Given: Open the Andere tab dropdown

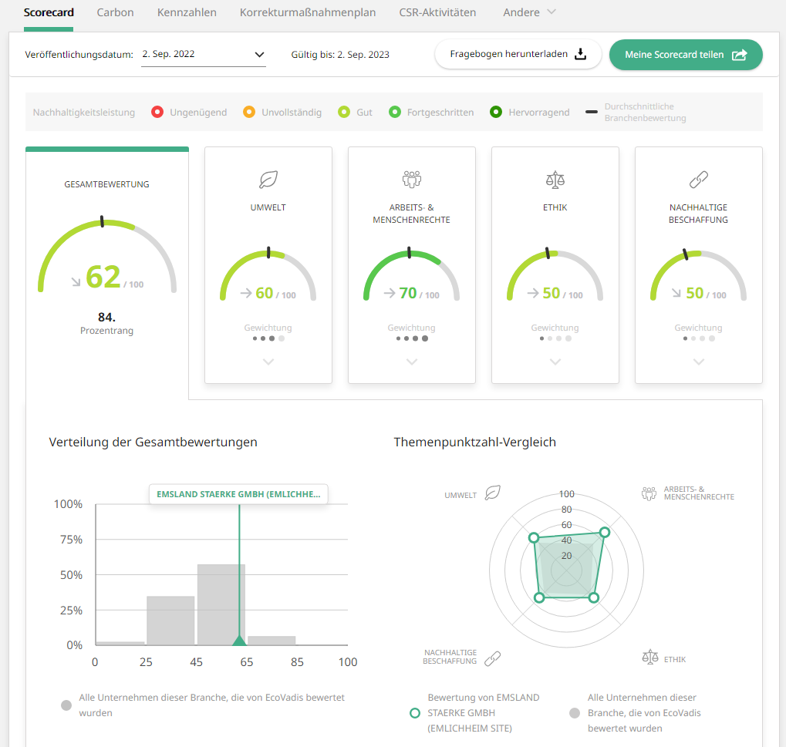Looking at the screenshot, I should pyautogui.click(x=529, y=12).
